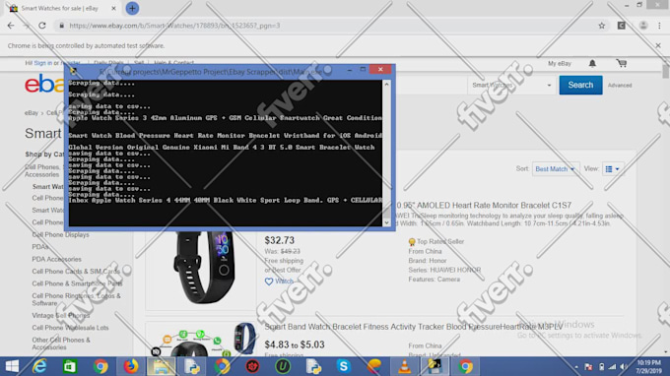Open the first Python file taskbar icon
The height and width of the screenshot is (376, 670).
tap(192, 366)
